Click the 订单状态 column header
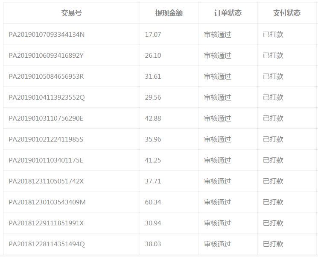This screenshot has width=318, height=257. click(228, 13)
